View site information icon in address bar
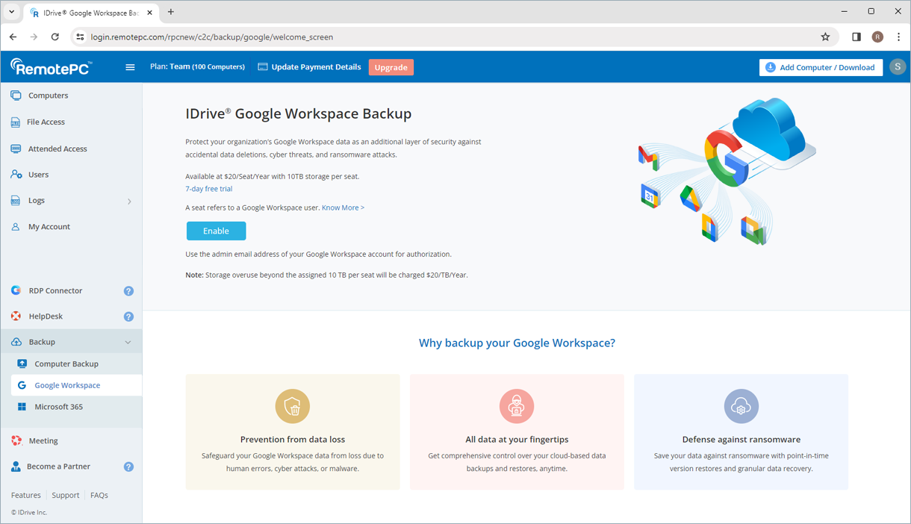This screenshot has height=524, width=911. tap(80, 37)
